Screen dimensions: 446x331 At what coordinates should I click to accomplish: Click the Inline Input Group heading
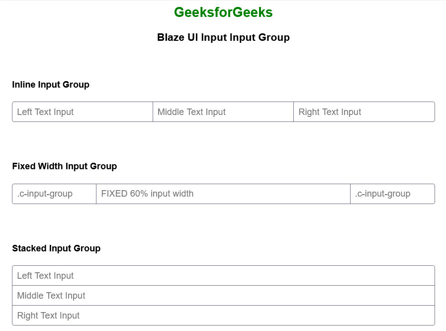point(51,85)
